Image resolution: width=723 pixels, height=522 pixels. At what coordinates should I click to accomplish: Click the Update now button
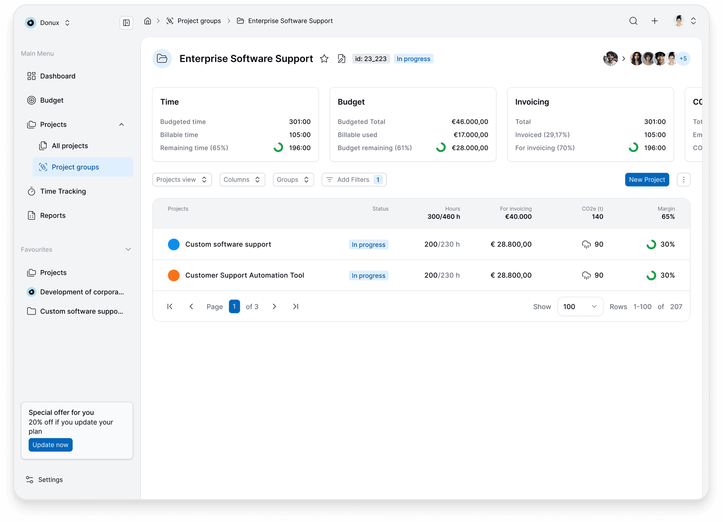point(50,444)
